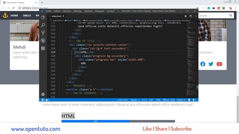Click the green circular Chrome extension icon

[209, 8]
